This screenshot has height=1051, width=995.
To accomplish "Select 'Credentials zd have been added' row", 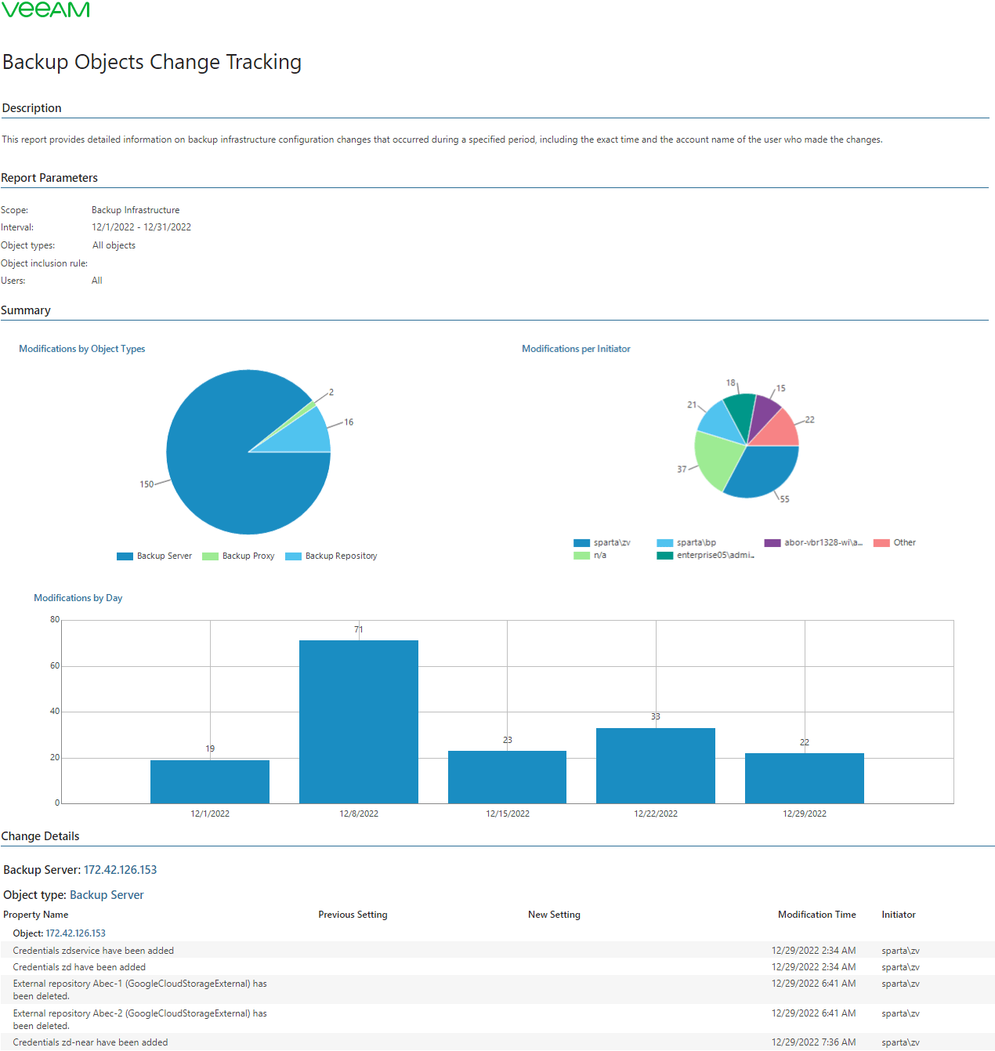I will pos(498,967).
